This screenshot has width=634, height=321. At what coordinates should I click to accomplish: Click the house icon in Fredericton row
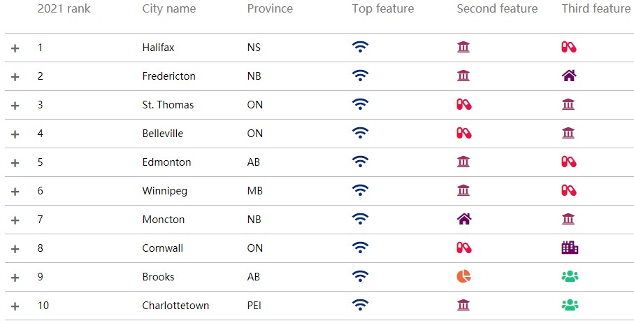(x=569, y=76)
